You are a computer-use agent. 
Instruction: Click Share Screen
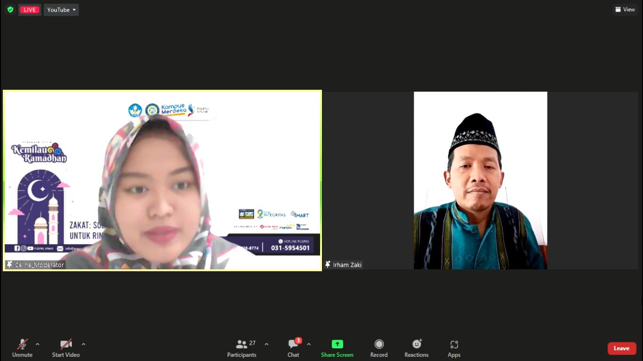[337, 348]
